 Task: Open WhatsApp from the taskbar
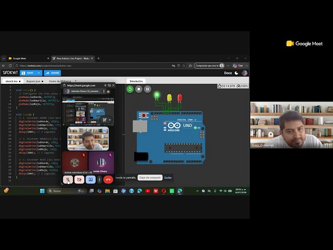[172, 191]
